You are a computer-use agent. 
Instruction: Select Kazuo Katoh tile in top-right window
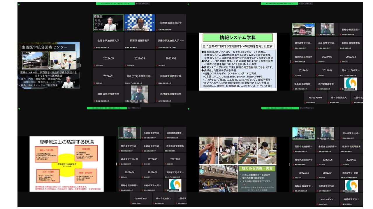tap(315, 98)
